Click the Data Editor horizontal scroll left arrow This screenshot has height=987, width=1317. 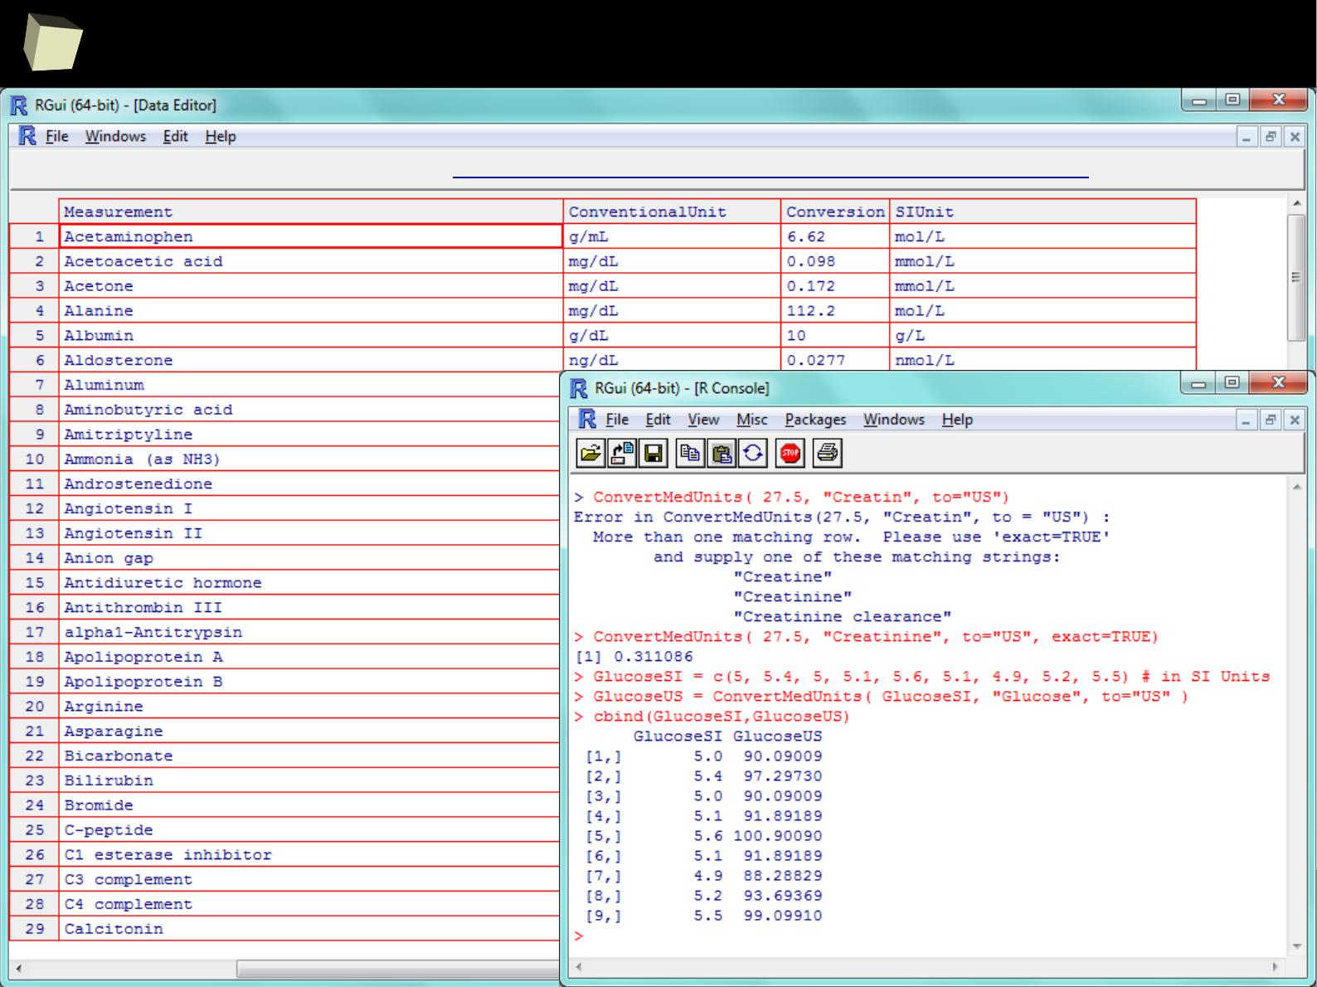(18, 969)
